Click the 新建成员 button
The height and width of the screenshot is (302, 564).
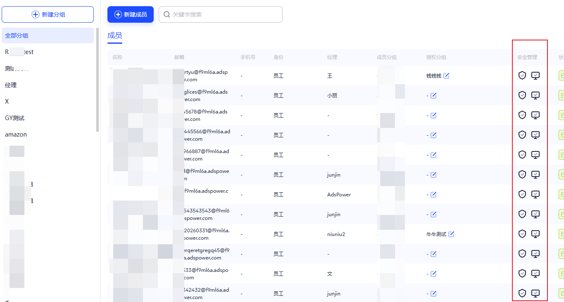point(131,14)
